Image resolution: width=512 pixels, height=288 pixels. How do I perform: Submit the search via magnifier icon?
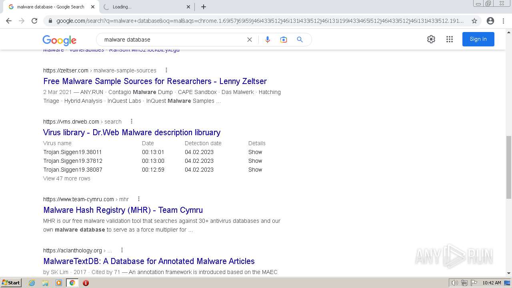coord(300,40)
